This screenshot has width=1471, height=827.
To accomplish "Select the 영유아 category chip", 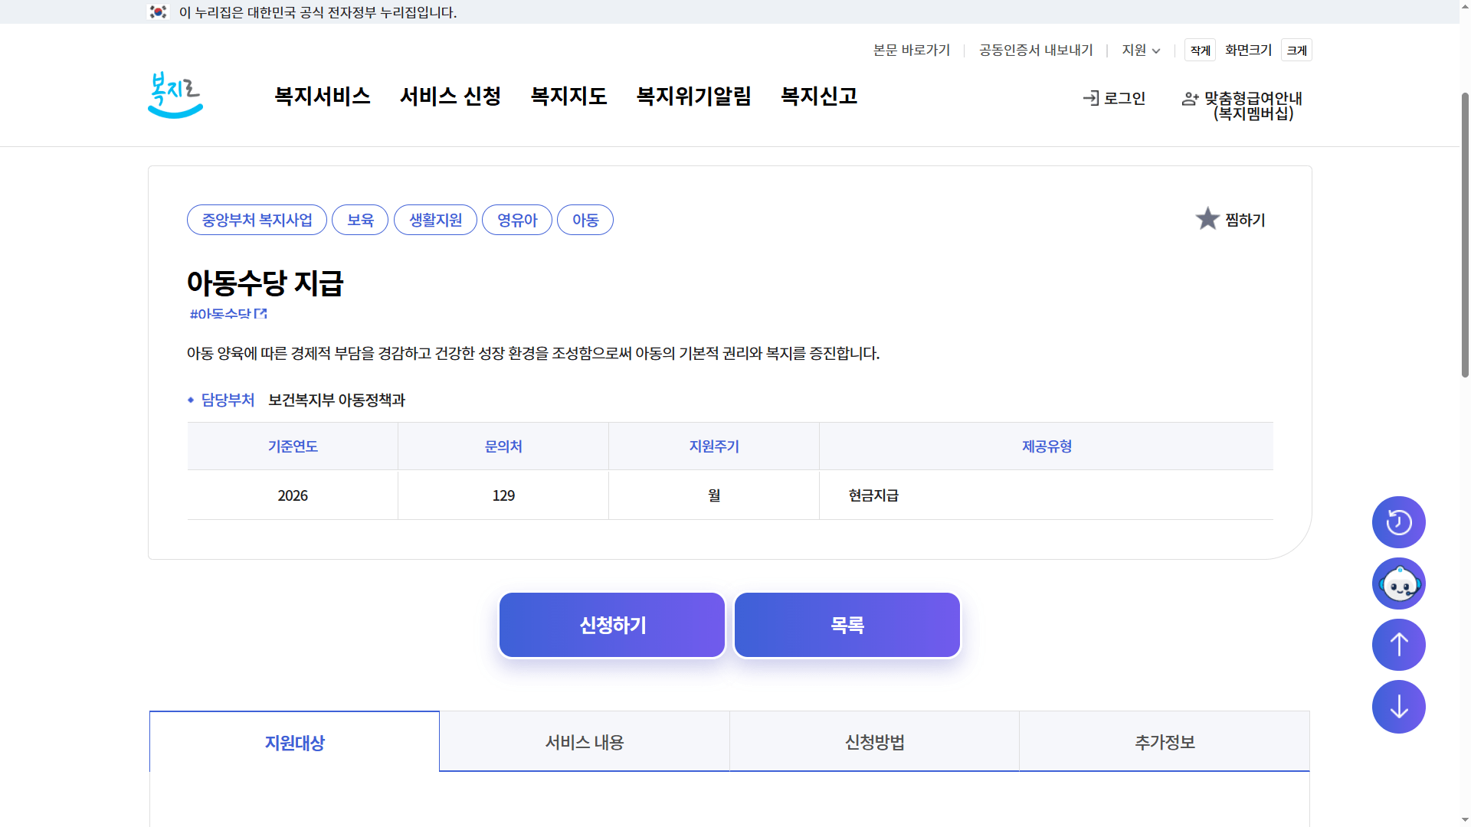I will pos(516,220).
